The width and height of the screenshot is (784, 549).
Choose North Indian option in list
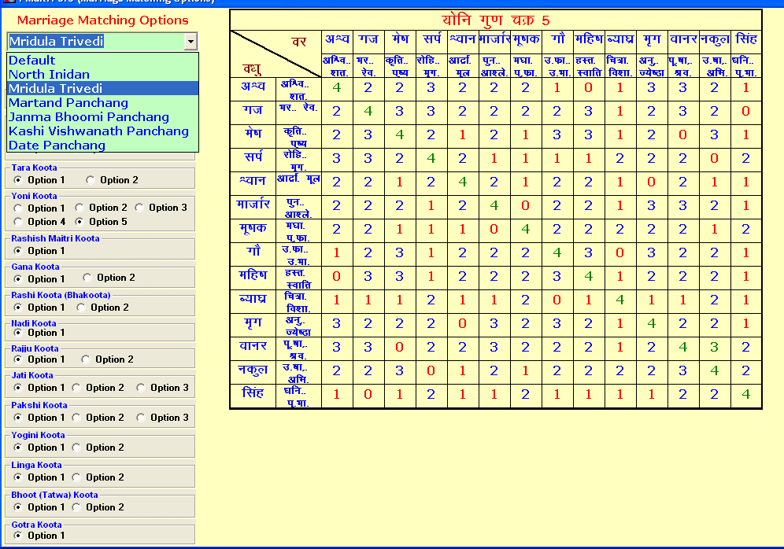tap(49, 75)
